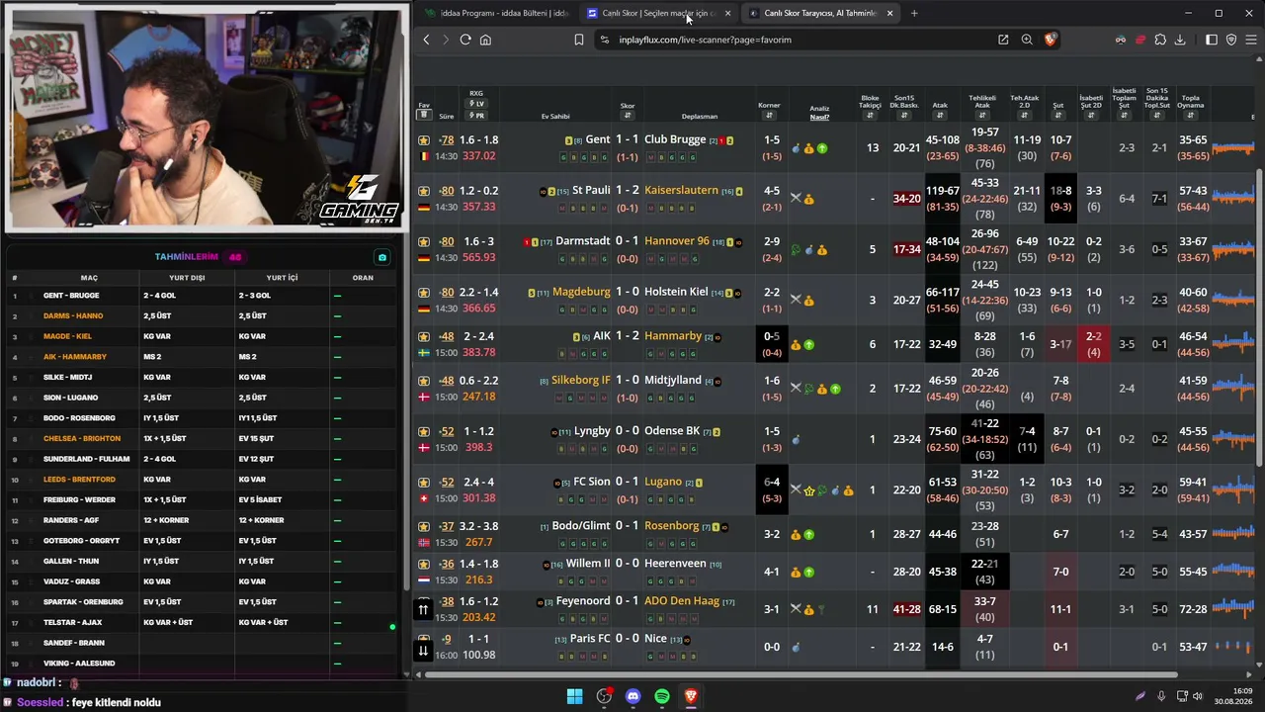1265x712 pixels.
Task: Toggle favorite star for FC Sion match
Action: (424, 483)
